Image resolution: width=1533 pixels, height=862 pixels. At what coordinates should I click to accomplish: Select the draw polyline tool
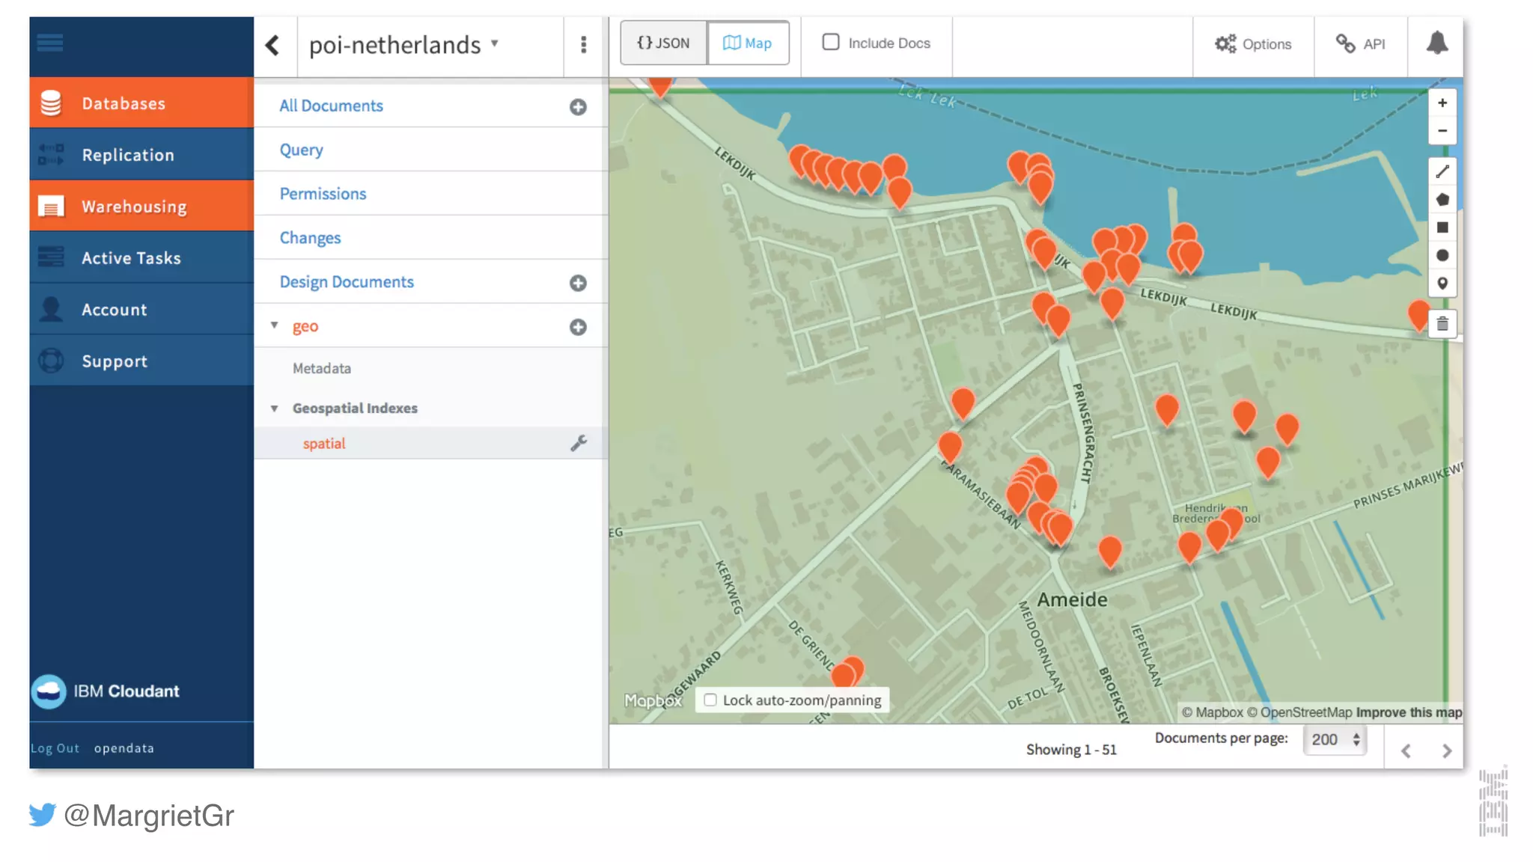[1442, 171]
